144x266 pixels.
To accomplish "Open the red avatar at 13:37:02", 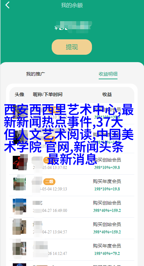I will coord(20,163).
